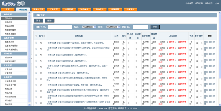
Task: Click the main page scrollbar up arrow
Action: 220,13
